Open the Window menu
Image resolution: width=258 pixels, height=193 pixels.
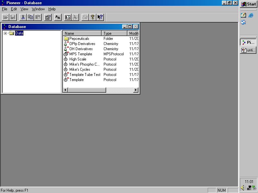(38, 9)
